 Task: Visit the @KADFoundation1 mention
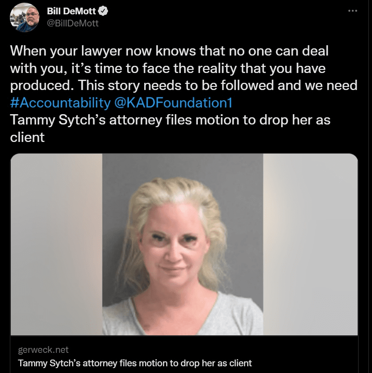point(173,103)
